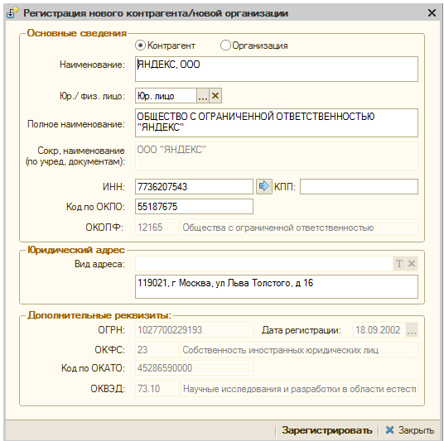
Task: Click the Дата регистрации field 18.09.2002
Action: point(379,330)
